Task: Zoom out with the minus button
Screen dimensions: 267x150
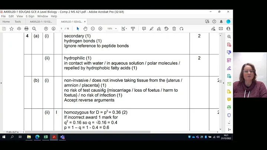Action: pos(93,29)
